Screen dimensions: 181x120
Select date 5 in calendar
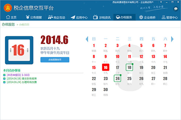(141, 46)
